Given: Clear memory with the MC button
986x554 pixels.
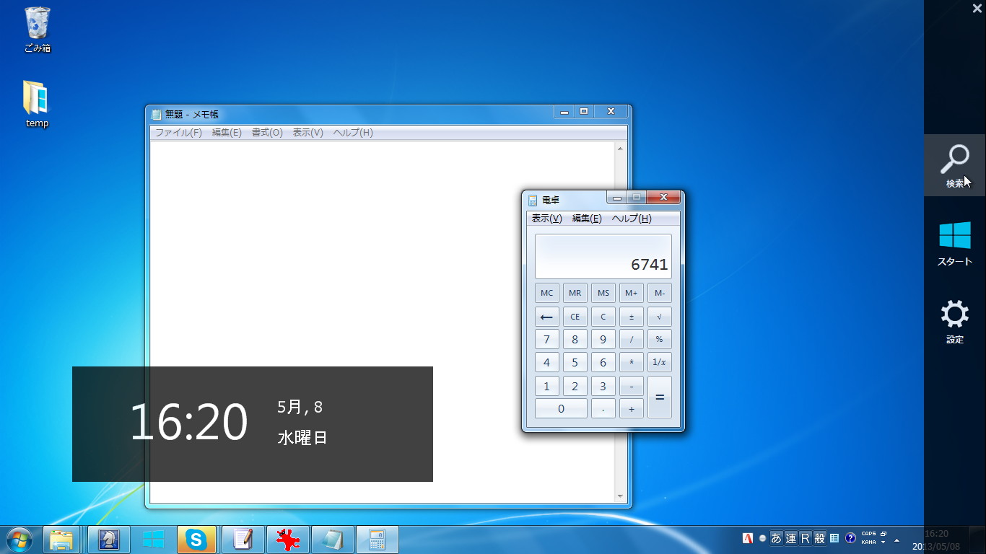Looking at the screenshot, I should coord(547,293).
